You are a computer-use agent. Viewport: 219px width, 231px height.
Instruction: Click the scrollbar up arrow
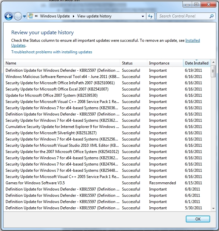click(213, 63)
